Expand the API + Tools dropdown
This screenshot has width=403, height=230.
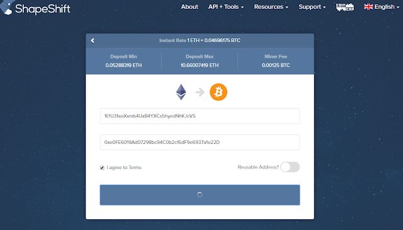pyautogui.click(x=226, y=7)
